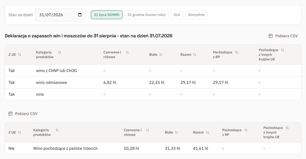The image size is (306, 159).
Task: Click the 41,61 hl total value
Action: (200, 148)
